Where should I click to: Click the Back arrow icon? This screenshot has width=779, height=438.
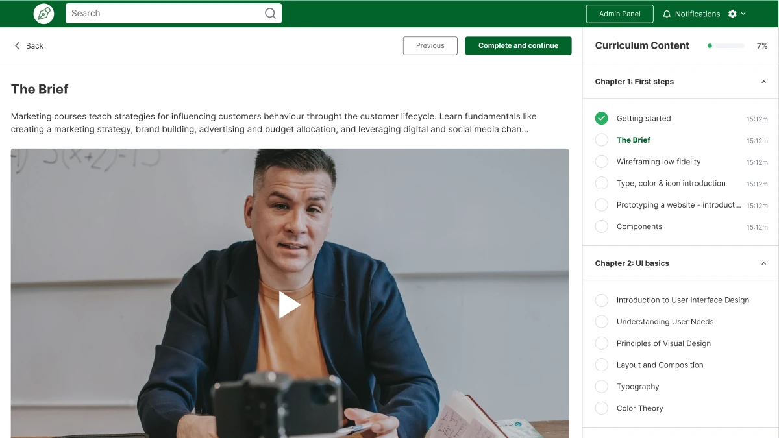[x=18, y=45]
